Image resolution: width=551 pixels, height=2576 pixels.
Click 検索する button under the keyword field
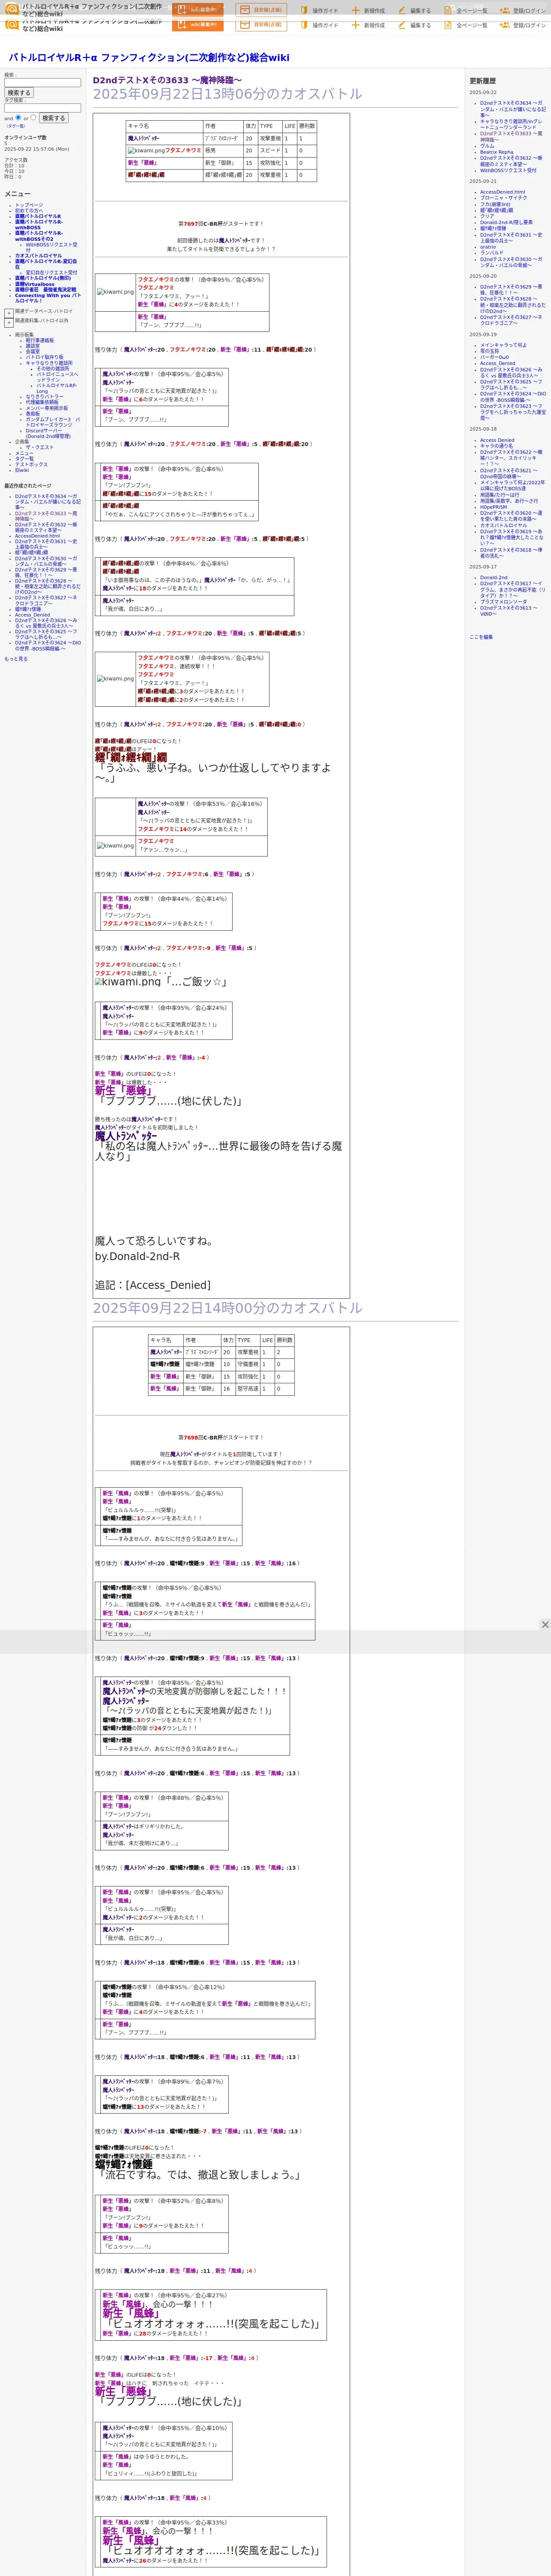[x=18, y=93]
